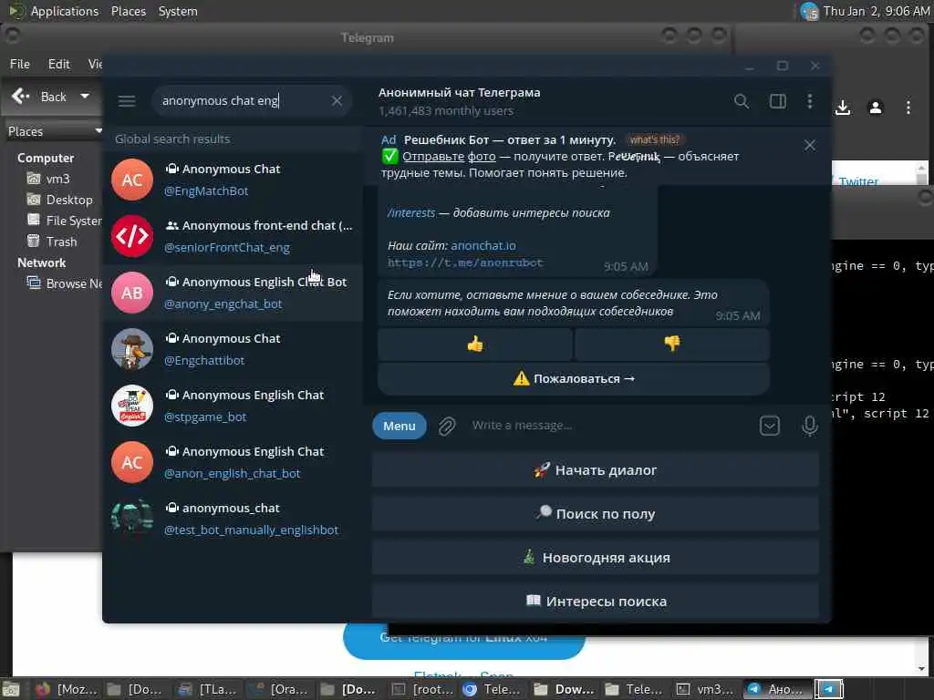
Task: Open the browser three-dot menu
Action: [x=908, y=108]
